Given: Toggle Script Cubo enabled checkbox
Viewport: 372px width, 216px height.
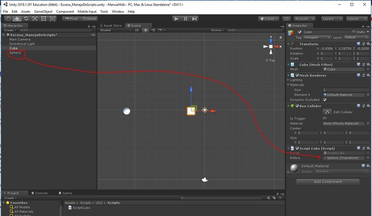Looking at the screenshot, I should [x=297, y=149].
